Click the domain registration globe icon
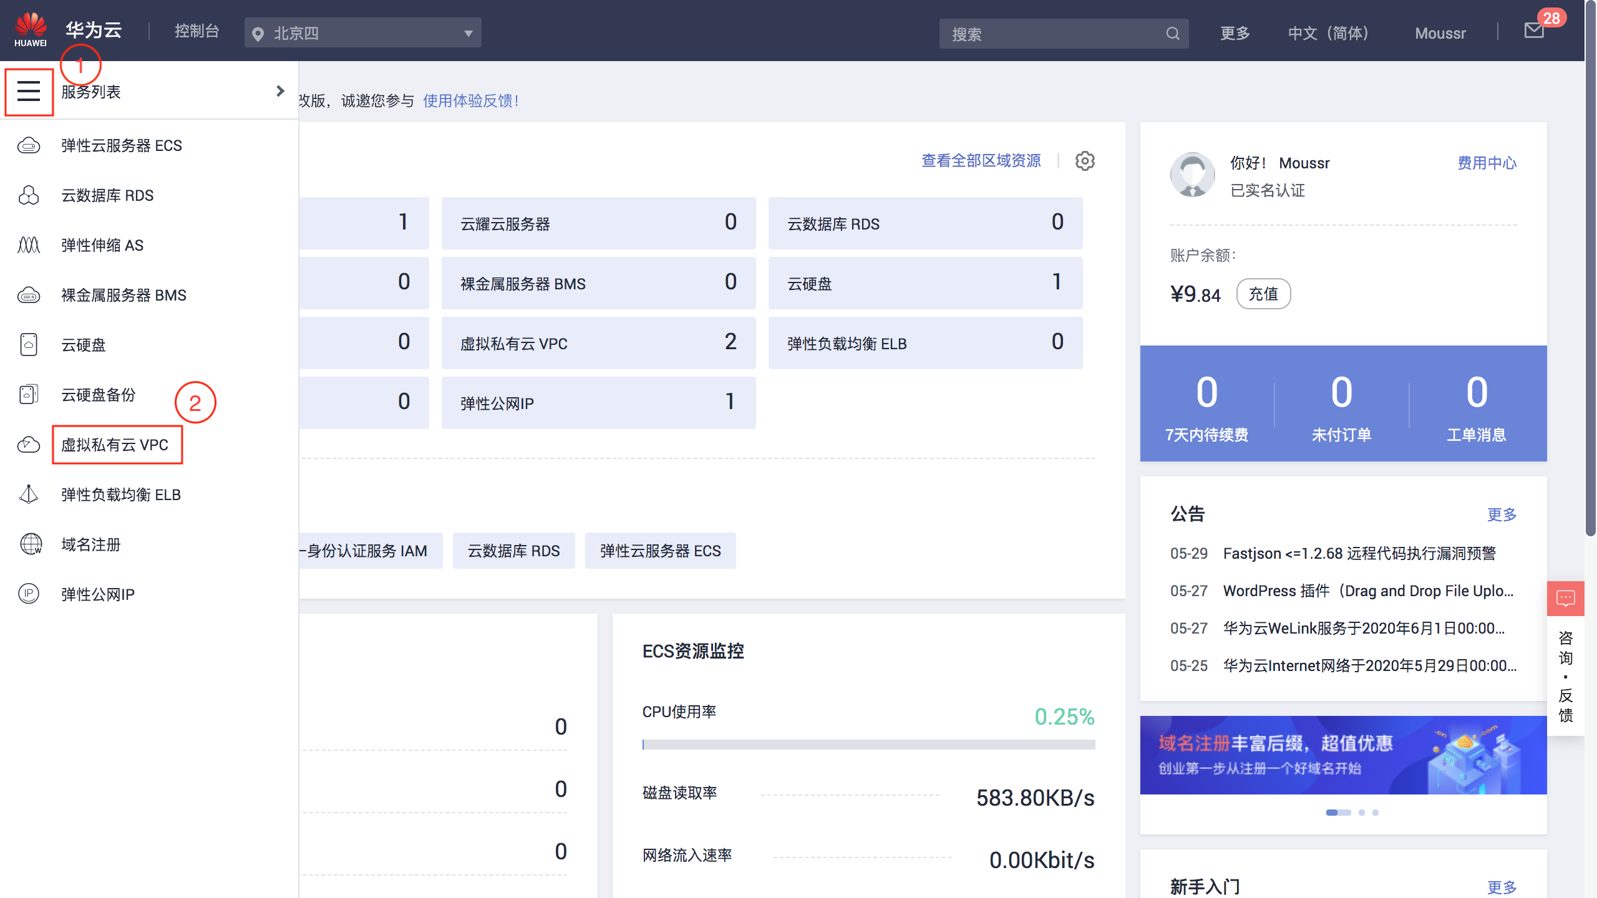 (x=30, y=544)
